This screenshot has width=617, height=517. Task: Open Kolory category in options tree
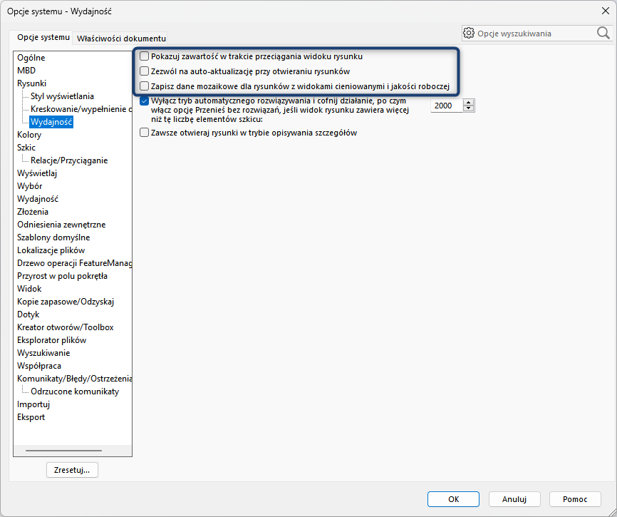click(x=29, y=135)
